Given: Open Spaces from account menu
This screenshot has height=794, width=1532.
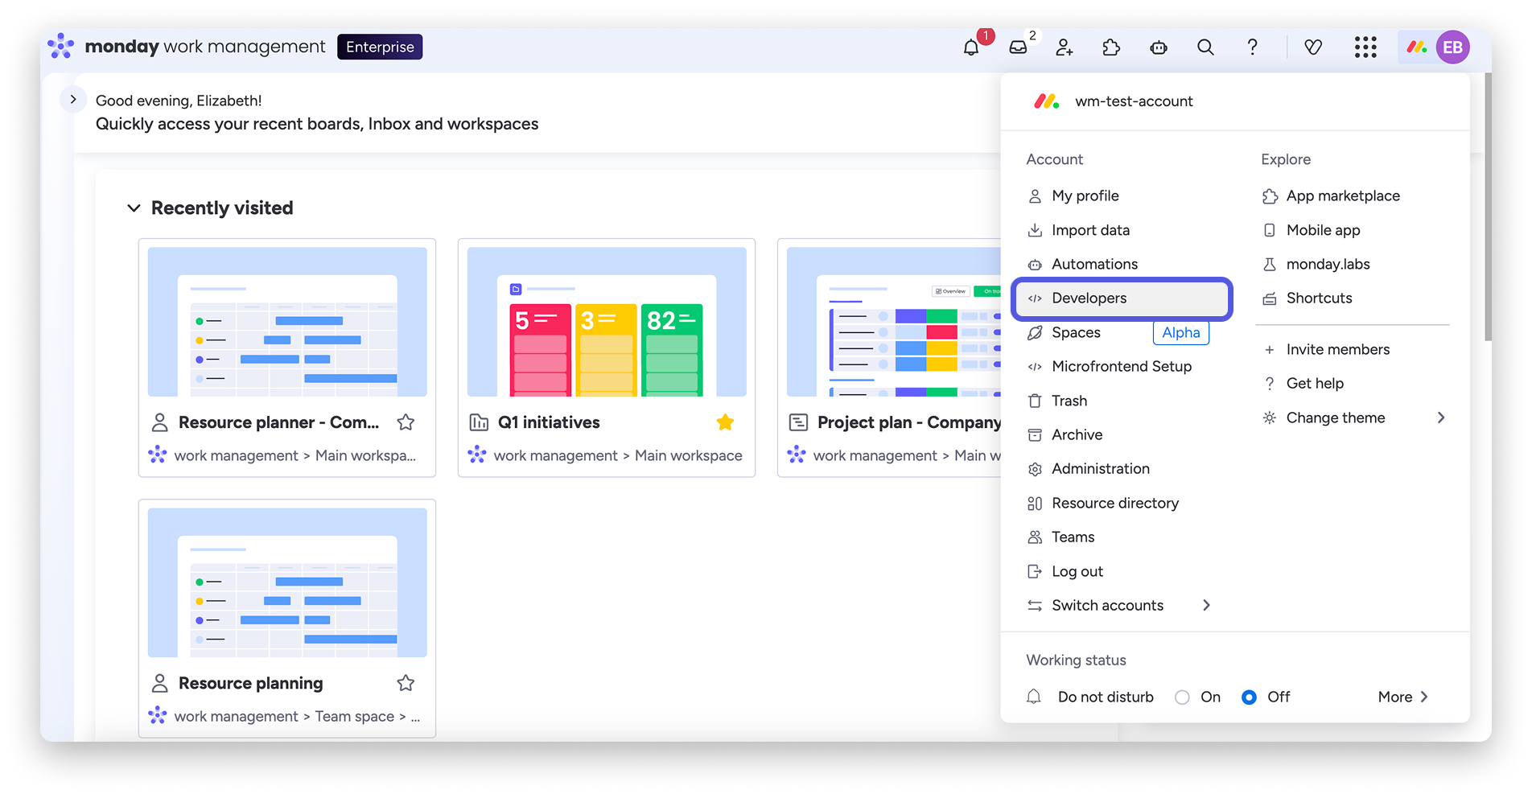Looking at the screenshot, I should 1076,332.
